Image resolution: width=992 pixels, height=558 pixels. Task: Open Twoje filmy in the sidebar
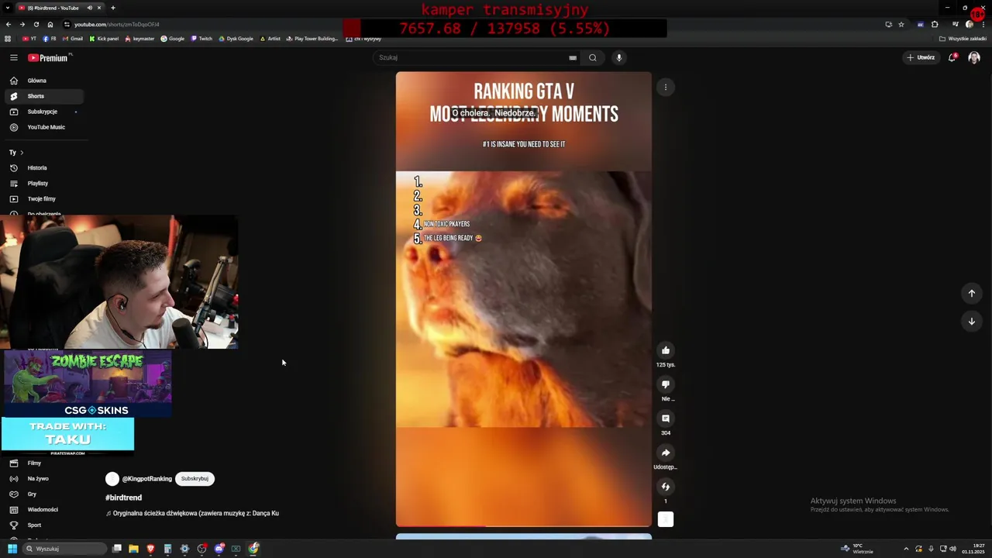click(43, 198)
